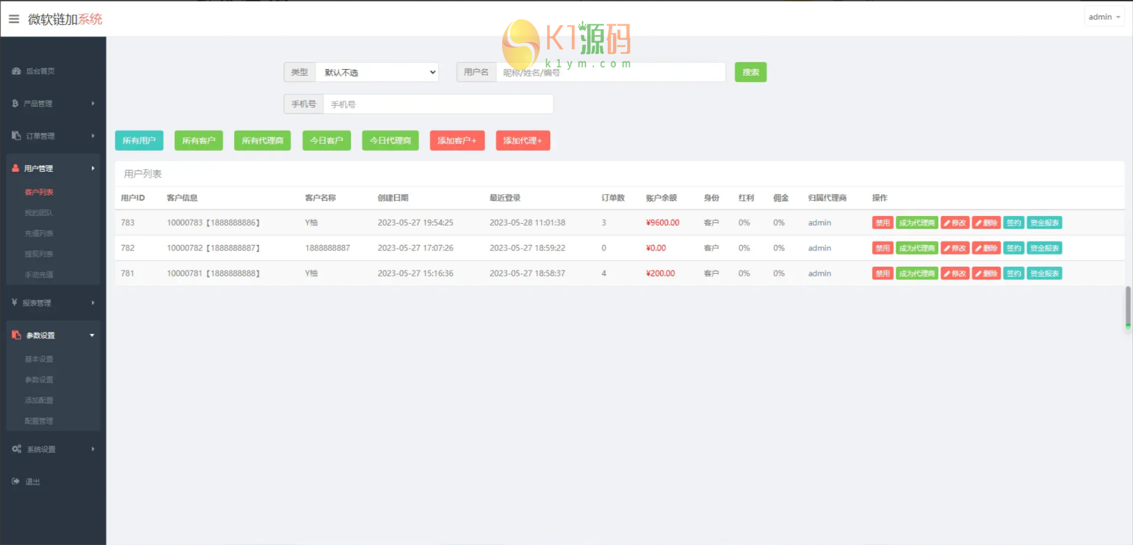This screenshot has height=545, width=1133.
Task: Click the vertical scrollbar thumb on the right
Action: pos(1128,307)
